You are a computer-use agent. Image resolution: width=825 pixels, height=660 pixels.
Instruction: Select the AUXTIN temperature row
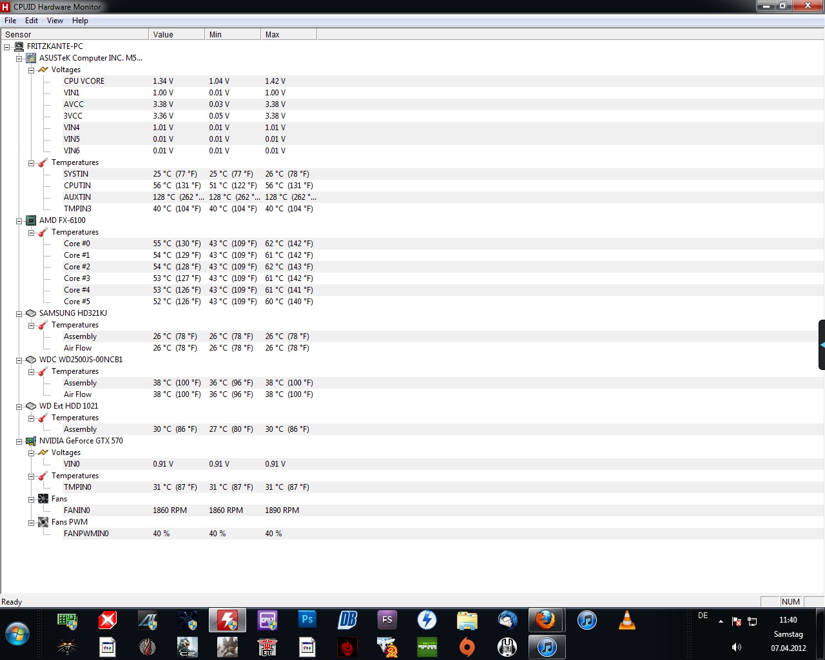point(412,197)
